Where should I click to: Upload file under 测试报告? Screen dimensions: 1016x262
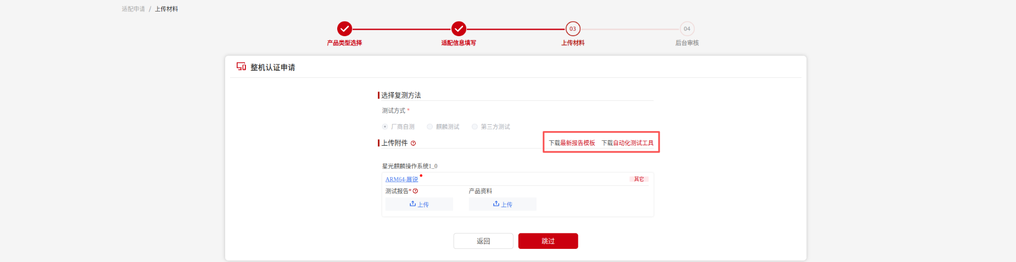[419, 204]
